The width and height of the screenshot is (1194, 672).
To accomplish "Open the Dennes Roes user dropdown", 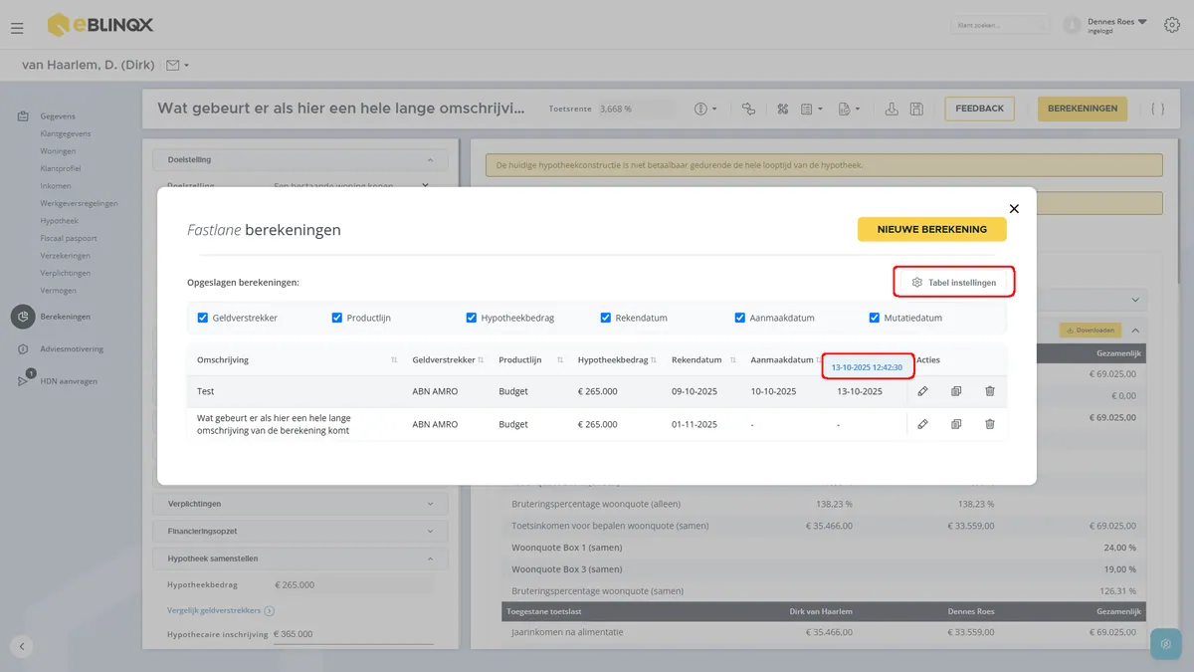I will tap(1142, 21).
